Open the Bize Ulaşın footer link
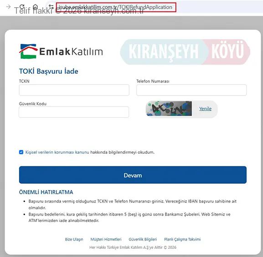The width and height of the screenshot is (263, 257). pos(74,239)
